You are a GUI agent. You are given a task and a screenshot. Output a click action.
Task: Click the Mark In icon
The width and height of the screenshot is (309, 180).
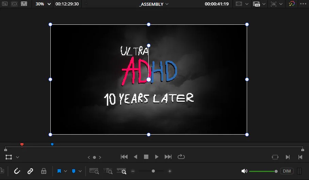(288, 157)
